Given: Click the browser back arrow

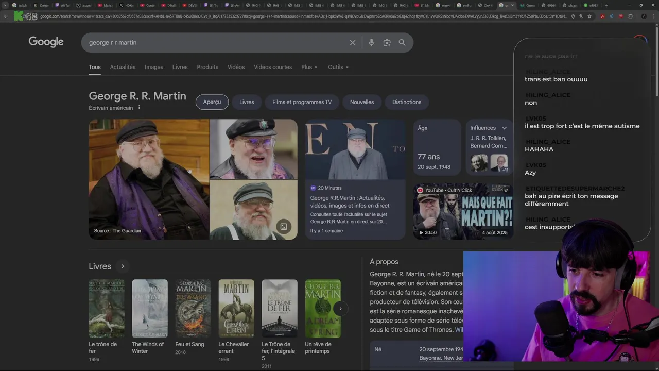Looking at the screenshot, I should tap(6, 16).
